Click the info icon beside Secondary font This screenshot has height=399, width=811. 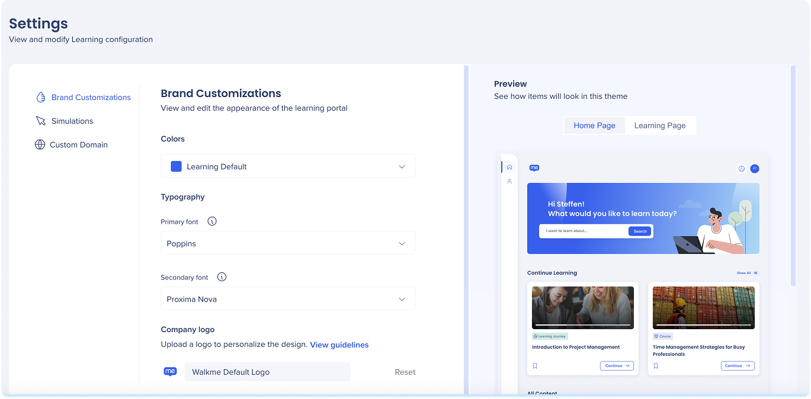[222, 277]
